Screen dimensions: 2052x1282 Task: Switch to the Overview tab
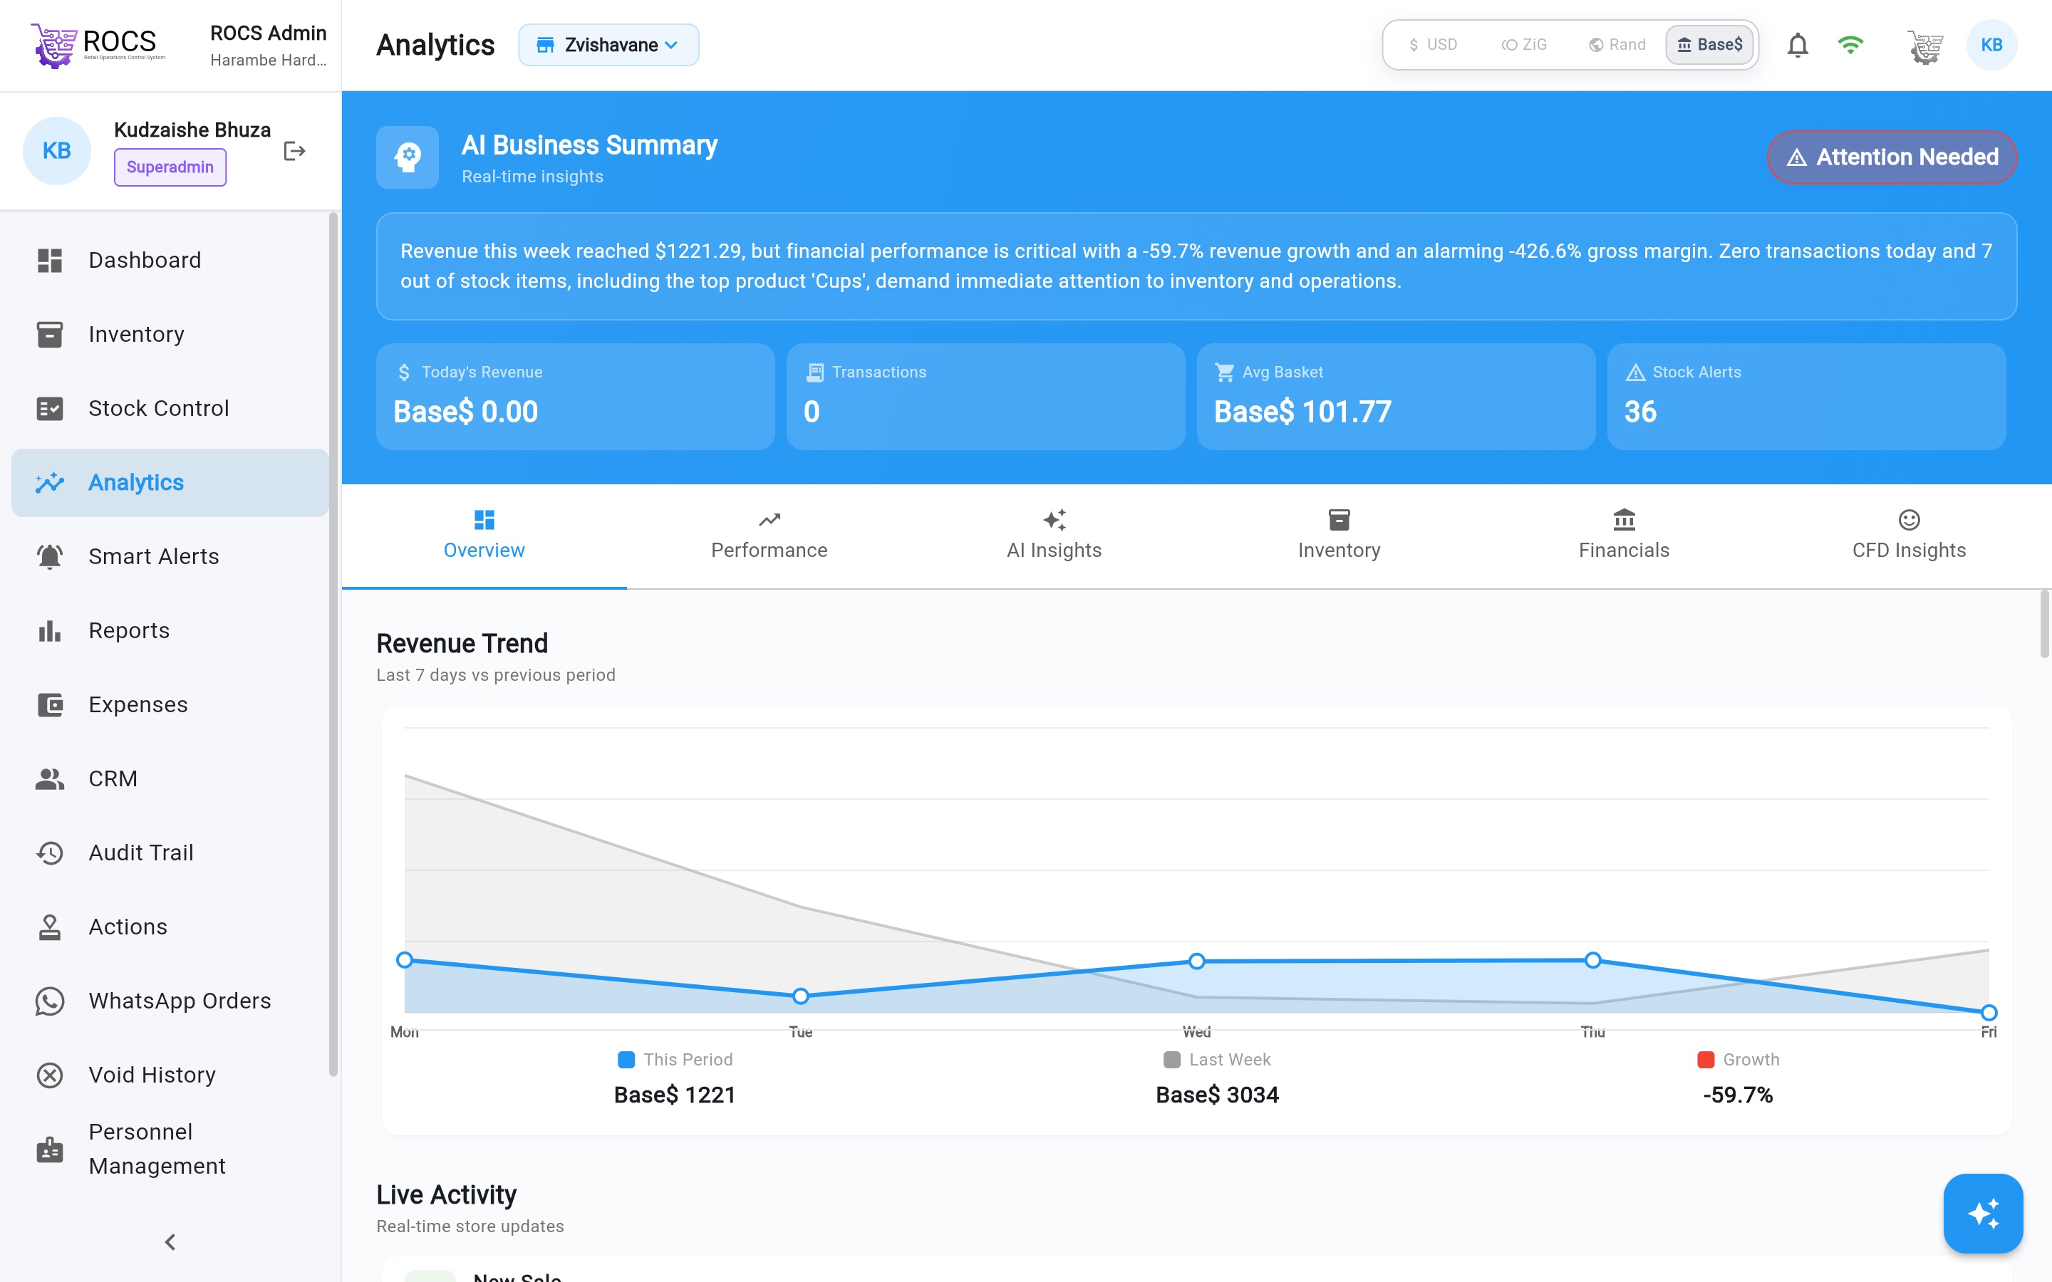(x=484, y=536)
